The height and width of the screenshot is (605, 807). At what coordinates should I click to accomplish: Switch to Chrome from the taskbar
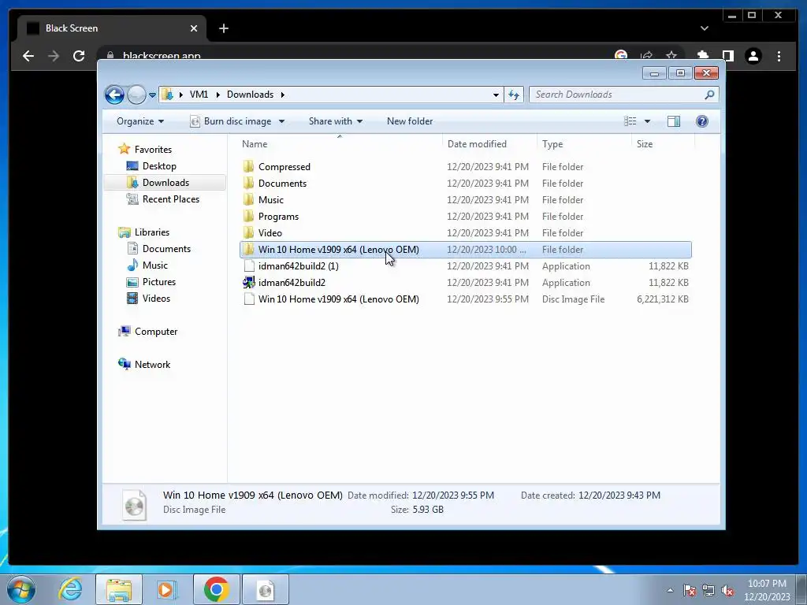coord(216,589)
